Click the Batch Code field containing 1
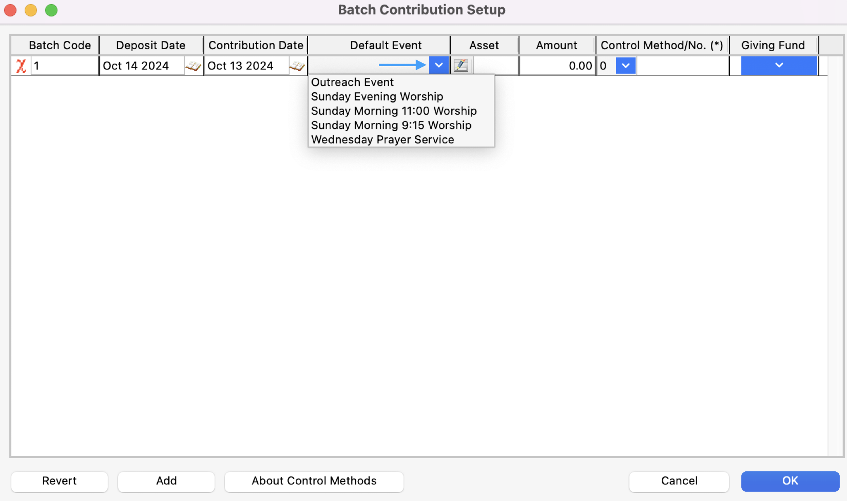 point(64,66)
